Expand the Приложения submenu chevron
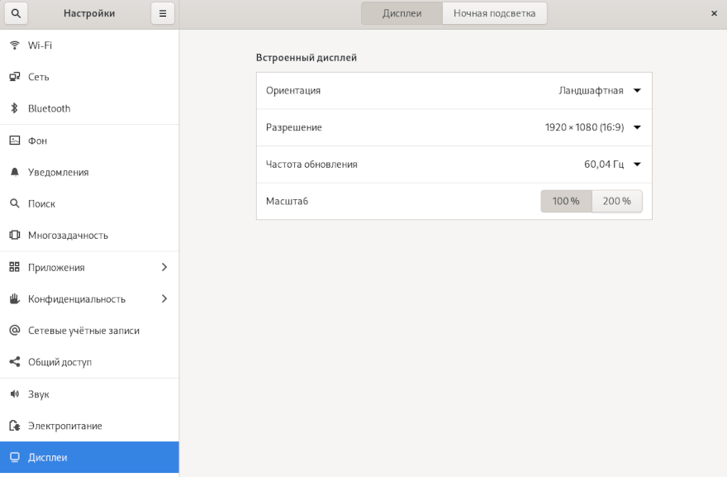Viewport: 727px width, 477px height. 164,267
